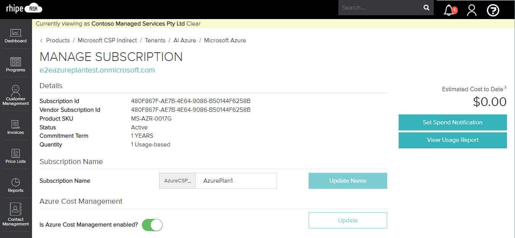Open Dashboard in the sidebar
Screen dimensions: 515x238
click(x=16, y=36)
